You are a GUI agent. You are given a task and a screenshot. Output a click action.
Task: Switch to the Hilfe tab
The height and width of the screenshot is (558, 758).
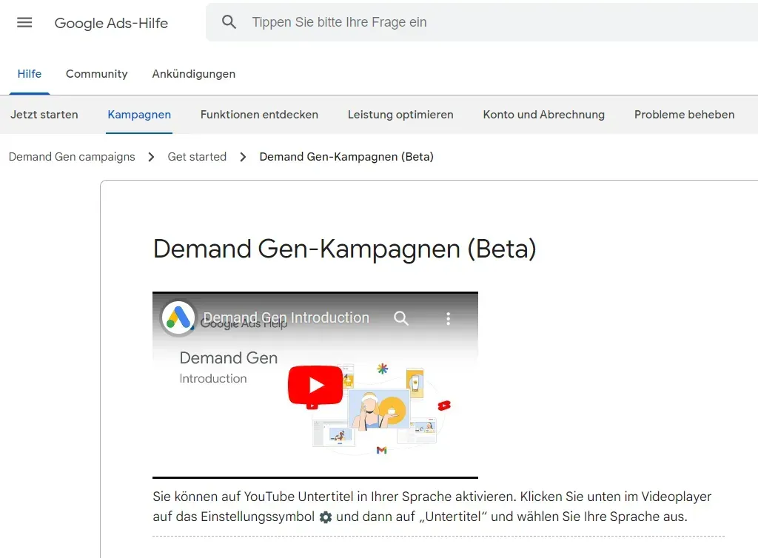click(x=30, y=74)
